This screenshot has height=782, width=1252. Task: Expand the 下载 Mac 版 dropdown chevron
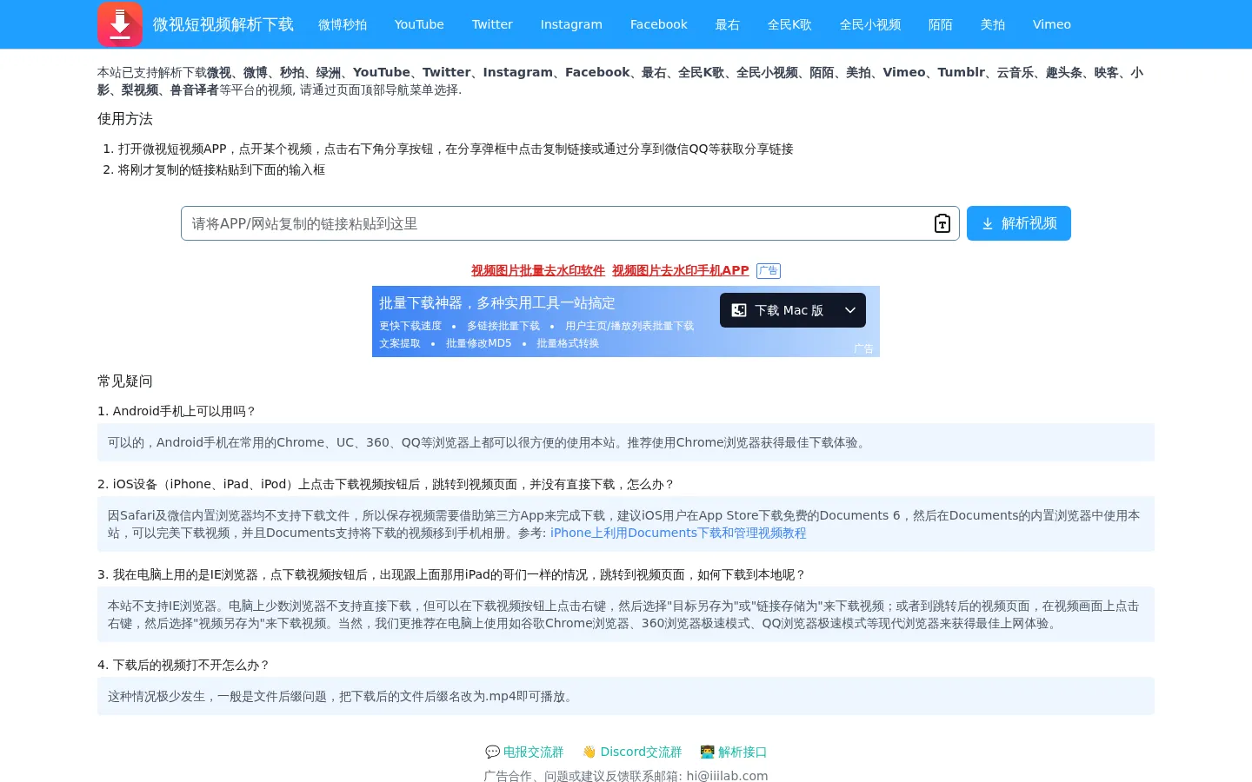click(850, 310)
